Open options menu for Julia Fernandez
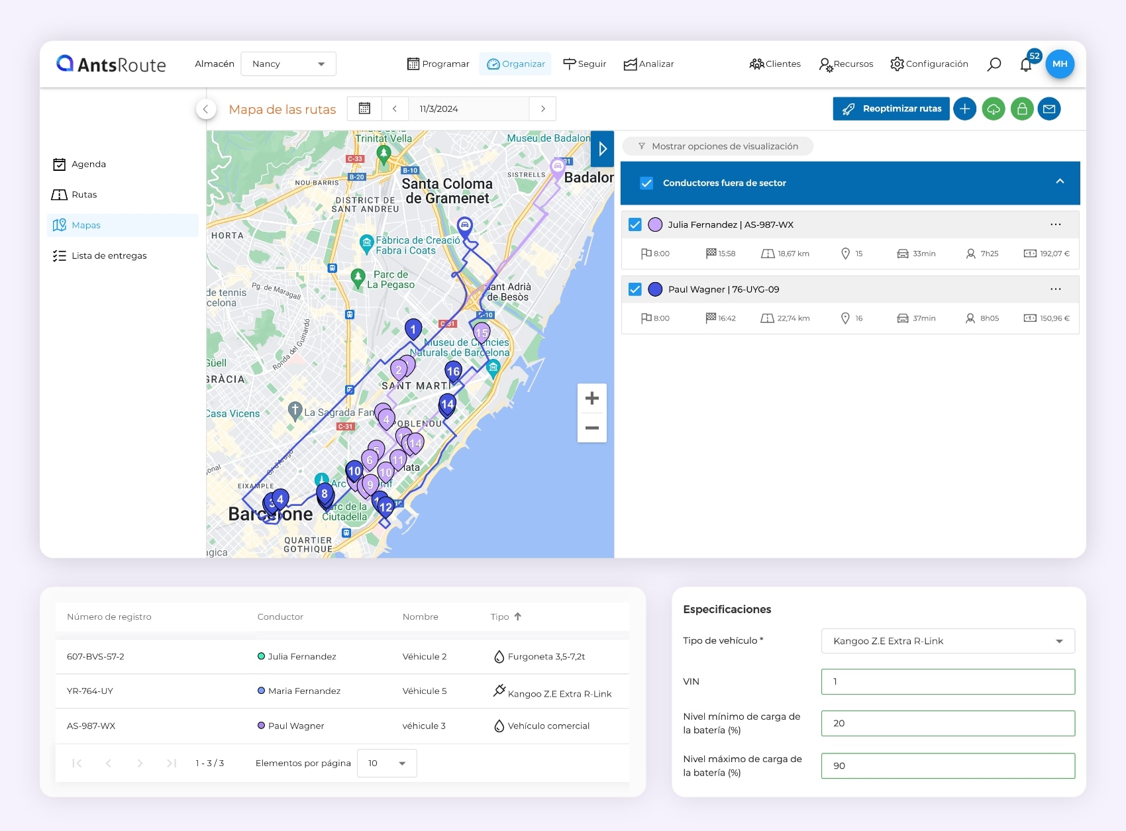 pos(1055,224)
